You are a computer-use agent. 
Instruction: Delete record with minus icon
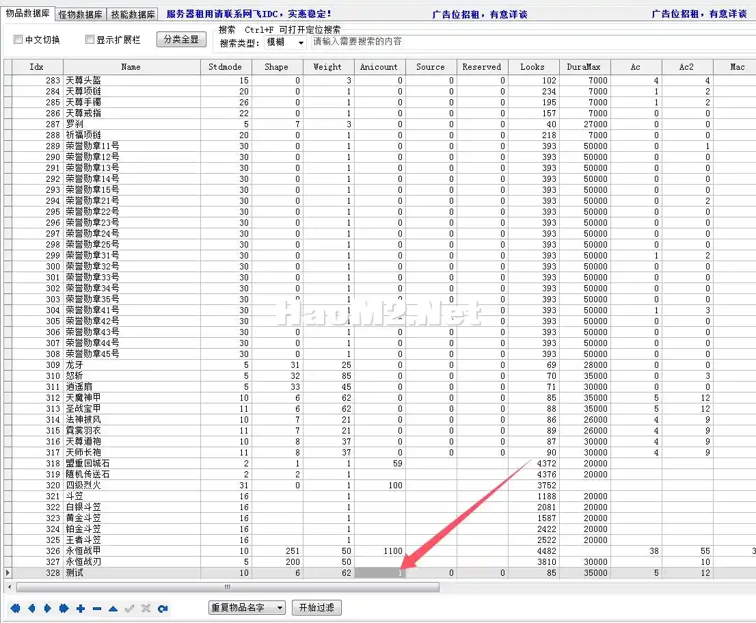click(97, 609)
